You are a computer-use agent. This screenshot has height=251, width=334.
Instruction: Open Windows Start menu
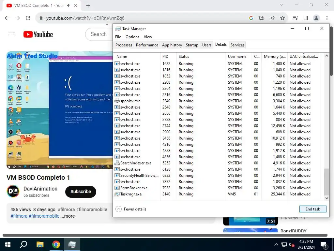(8, 244)
